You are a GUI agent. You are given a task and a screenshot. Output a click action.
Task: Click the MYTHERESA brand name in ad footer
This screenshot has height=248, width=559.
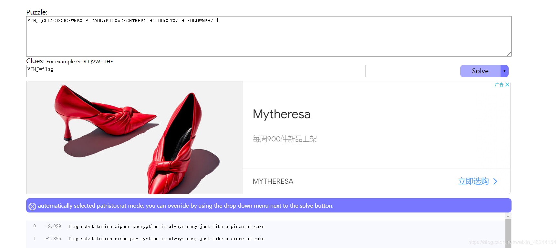tap(273, 181)
